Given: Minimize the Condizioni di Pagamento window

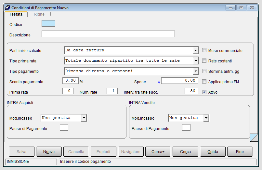Looking at the screenshot, I should point(230,8).
